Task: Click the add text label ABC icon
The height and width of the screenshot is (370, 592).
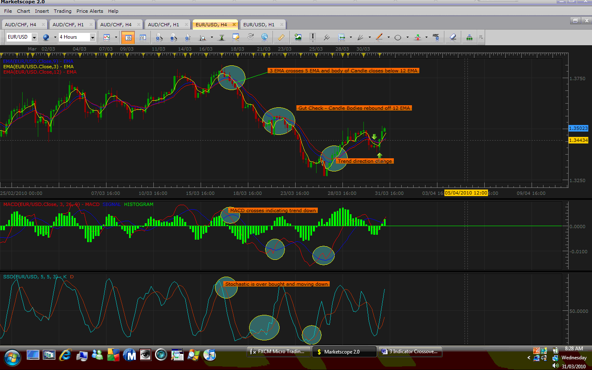Action: coord(436,37)
